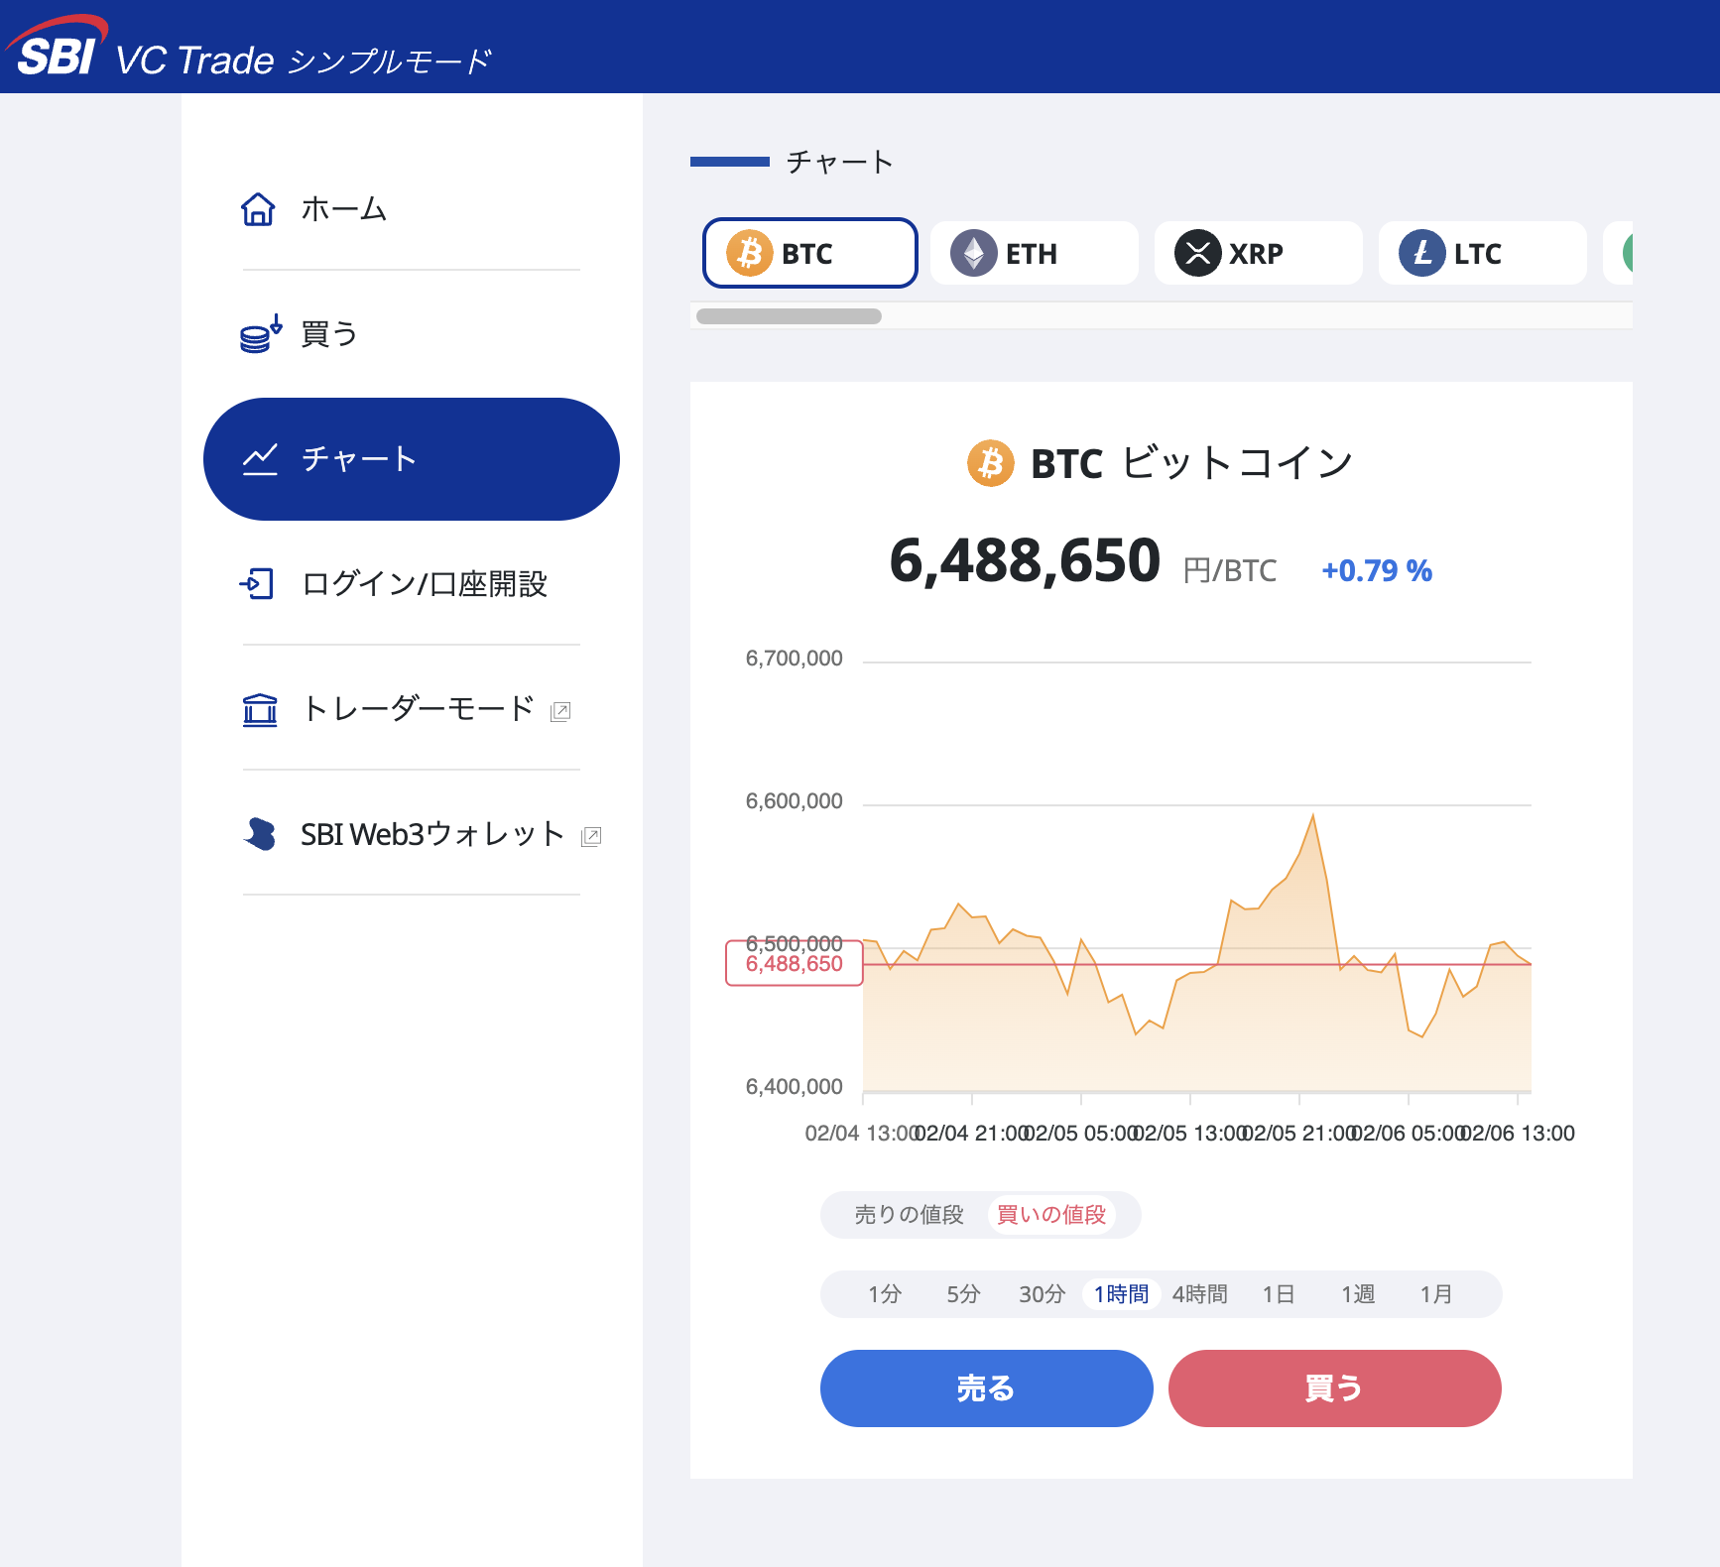Open SBI Web3ウォレット link in sidebar

click(412, 834)
